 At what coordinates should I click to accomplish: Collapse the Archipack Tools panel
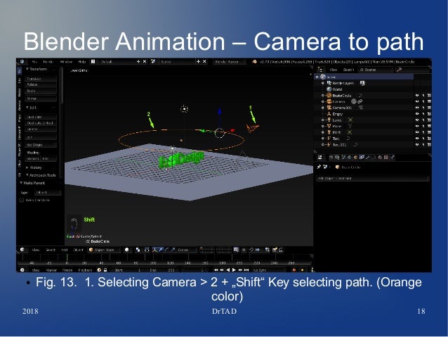(27, 175)
